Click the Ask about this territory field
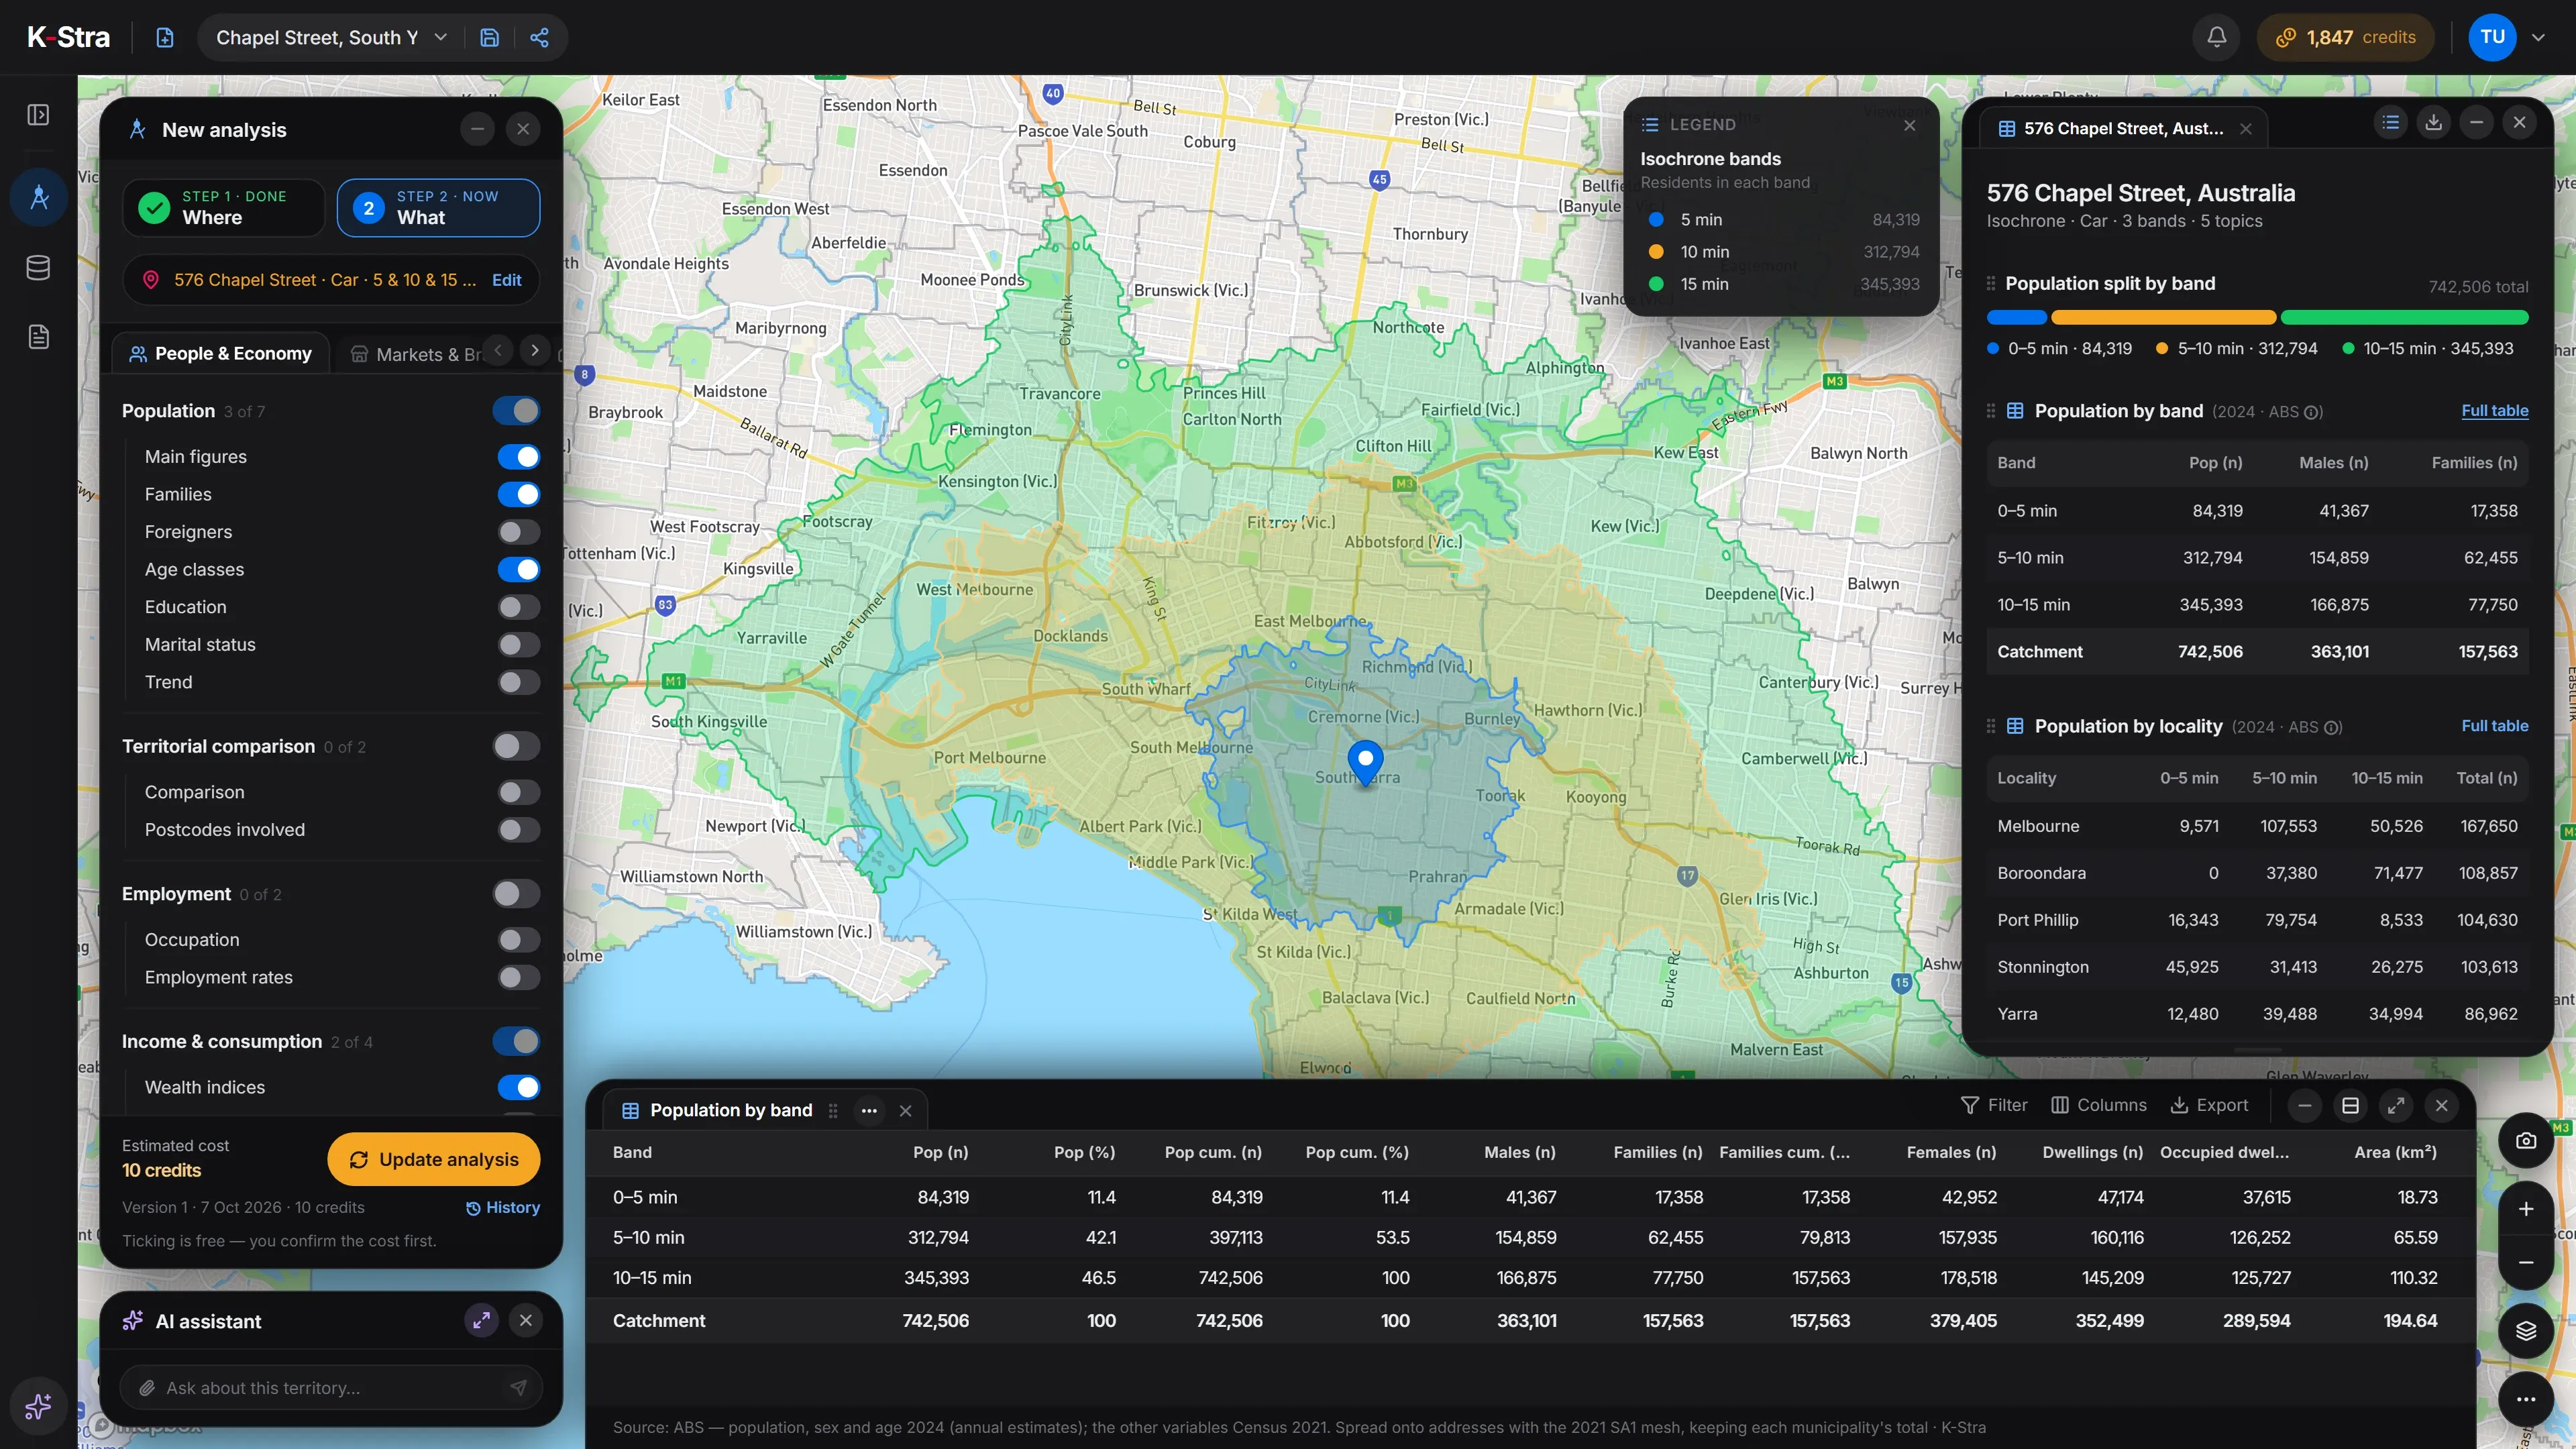 [331, 1387]
